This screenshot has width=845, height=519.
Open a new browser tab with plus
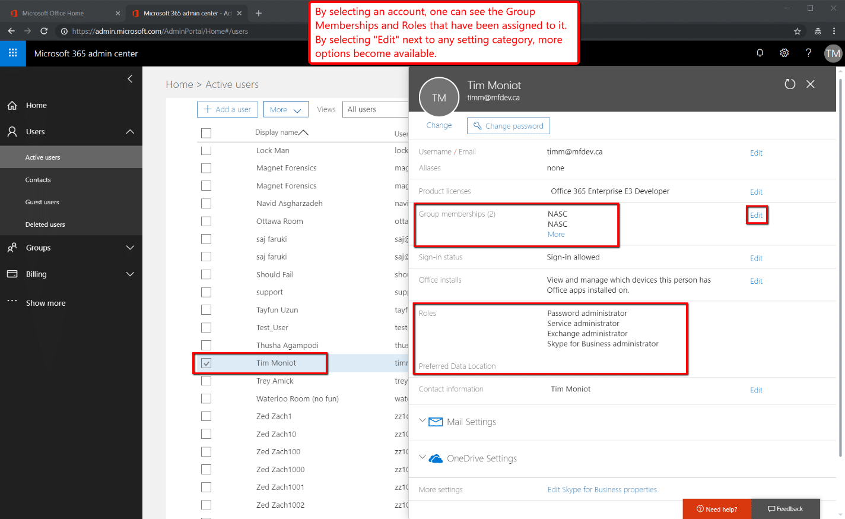[259, 12]
